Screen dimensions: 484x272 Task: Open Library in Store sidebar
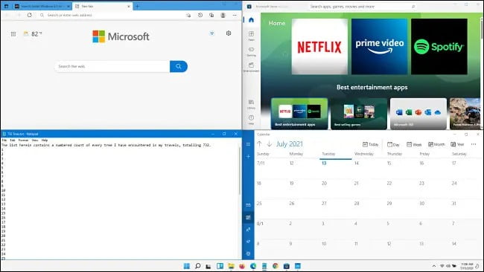[251, 104]
